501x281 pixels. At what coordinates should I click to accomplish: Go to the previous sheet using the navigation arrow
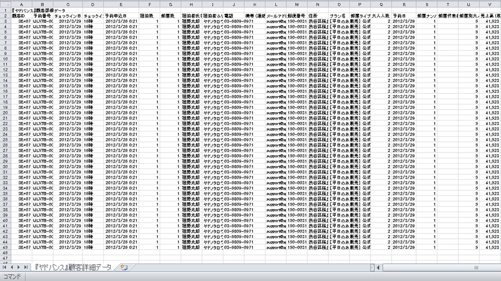[x=11, y=267]
